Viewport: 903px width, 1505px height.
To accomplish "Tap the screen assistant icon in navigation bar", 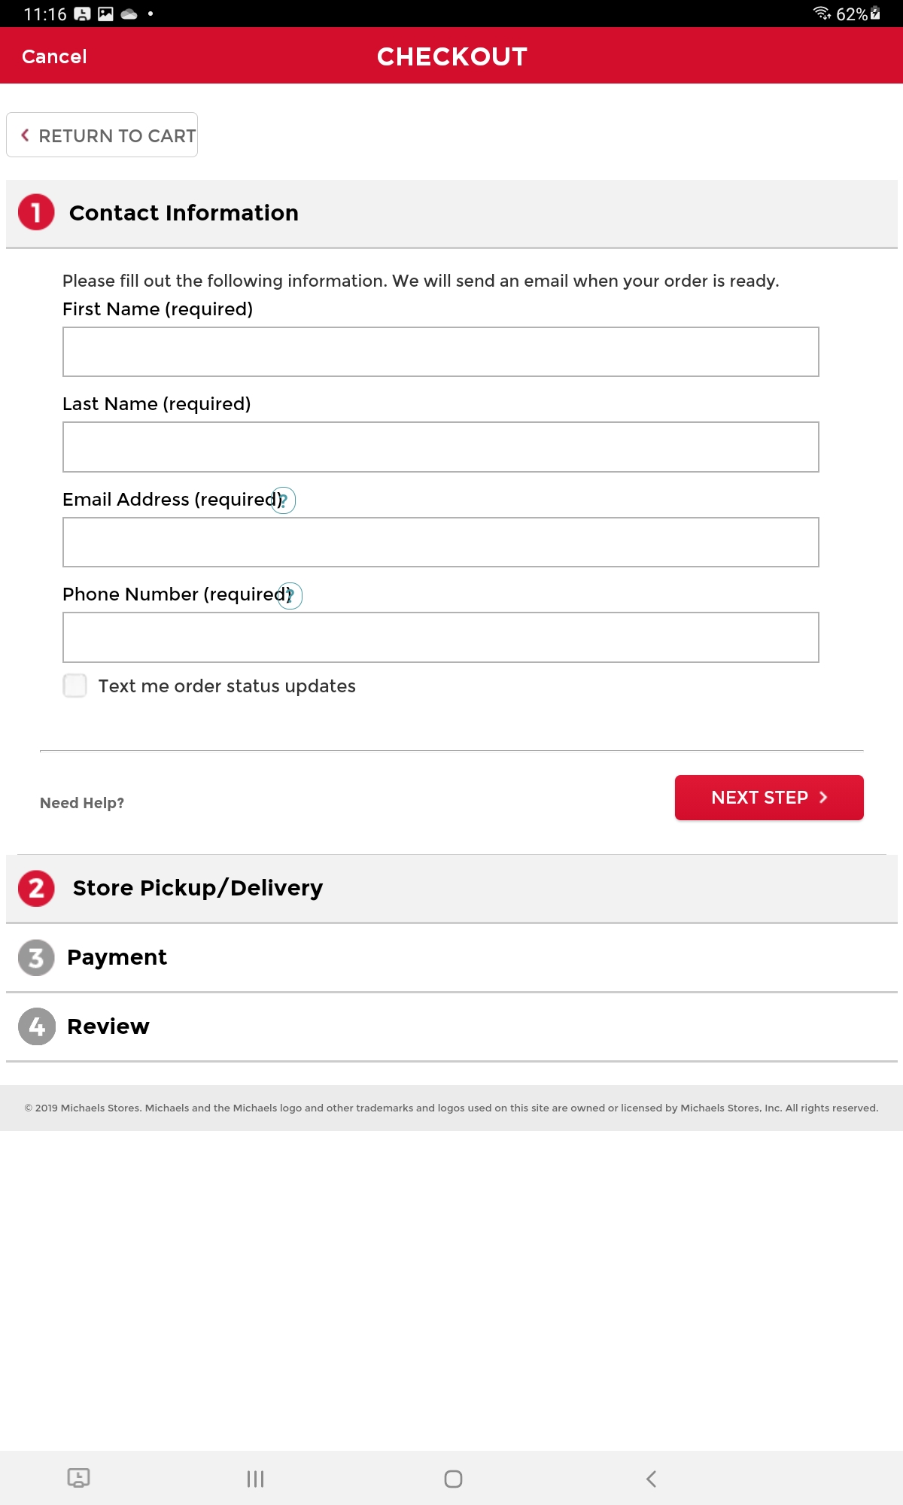I will (78, 1478).
